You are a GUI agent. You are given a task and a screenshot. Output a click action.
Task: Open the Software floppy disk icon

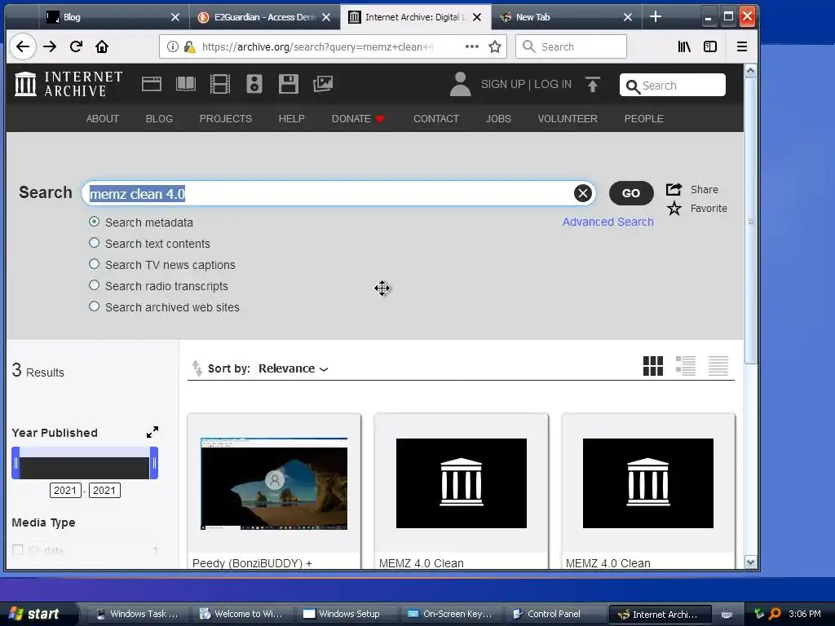[289, 84]
